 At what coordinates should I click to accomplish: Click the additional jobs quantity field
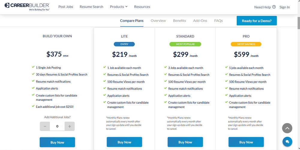[57, 126]
